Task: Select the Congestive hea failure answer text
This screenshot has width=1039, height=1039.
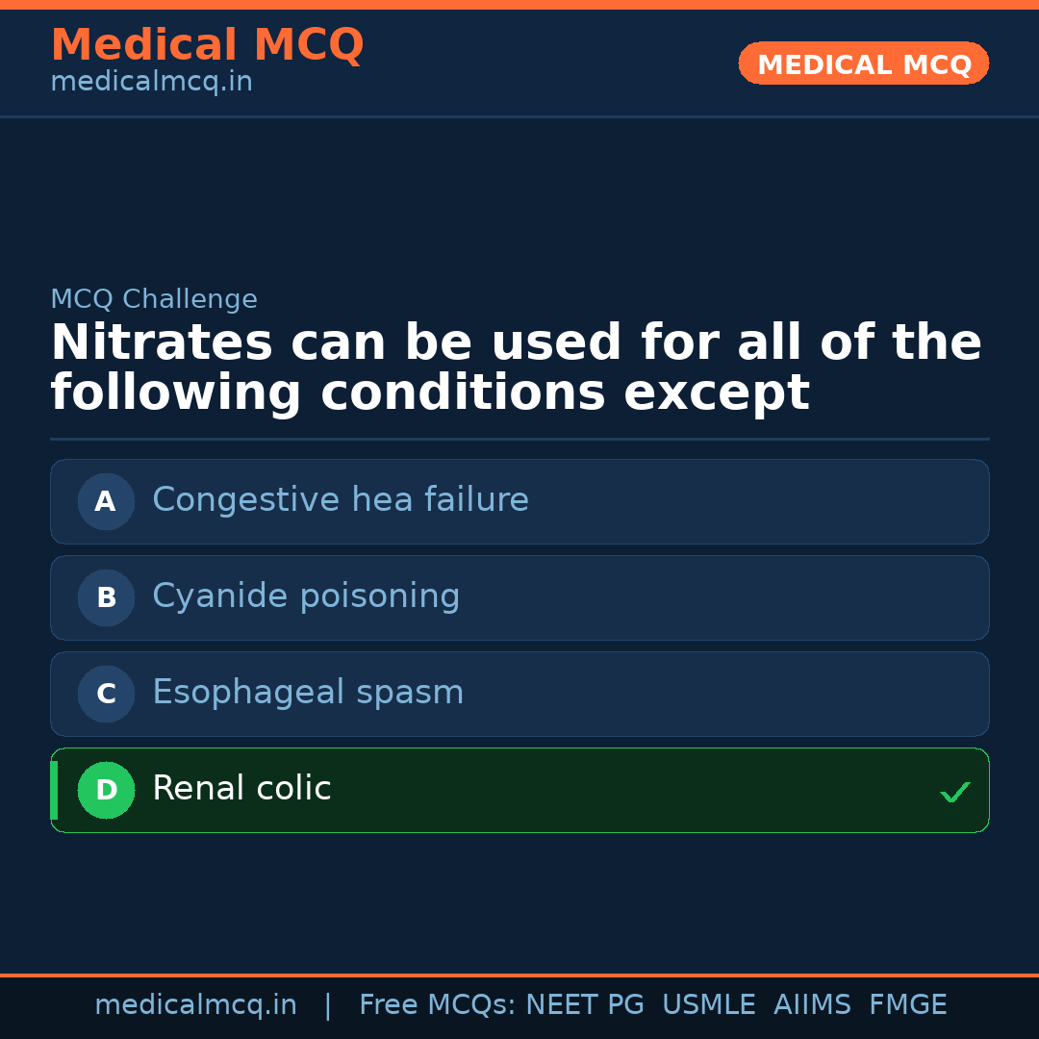Action: tap(341, 500)
